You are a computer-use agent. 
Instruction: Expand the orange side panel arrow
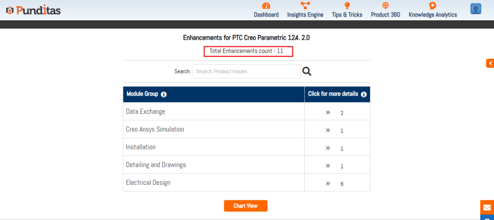490,63
